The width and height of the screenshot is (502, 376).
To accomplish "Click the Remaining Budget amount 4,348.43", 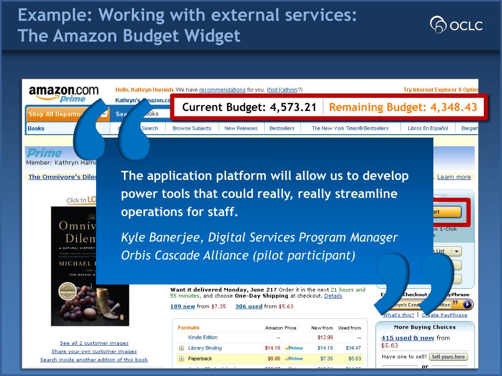I will point(453,107).
